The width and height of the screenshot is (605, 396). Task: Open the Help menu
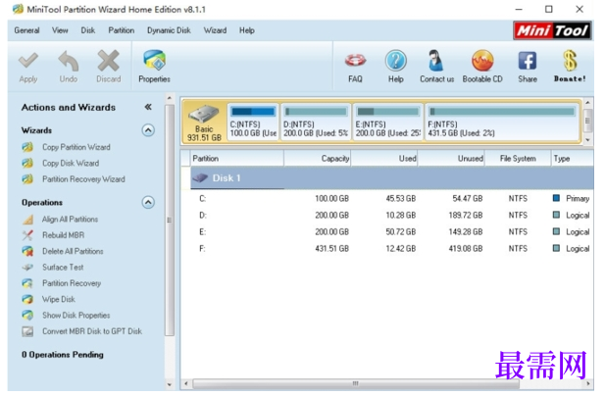[x=246, y=30]
